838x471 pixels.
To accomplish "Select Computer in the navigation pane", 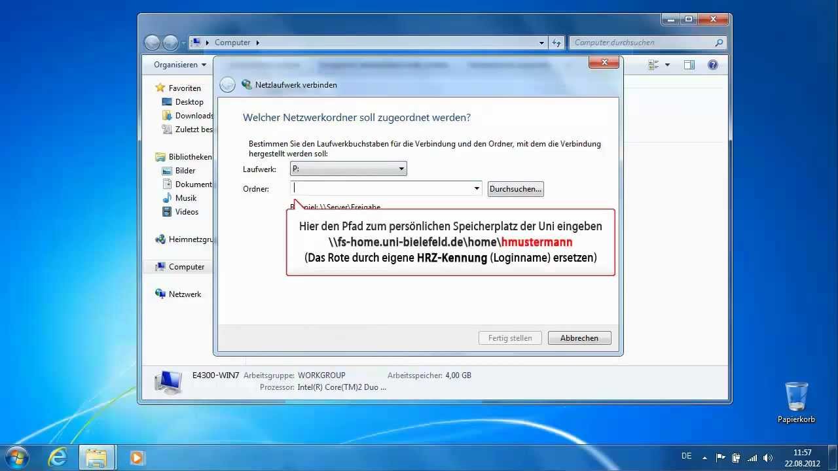I will [187, 267].
